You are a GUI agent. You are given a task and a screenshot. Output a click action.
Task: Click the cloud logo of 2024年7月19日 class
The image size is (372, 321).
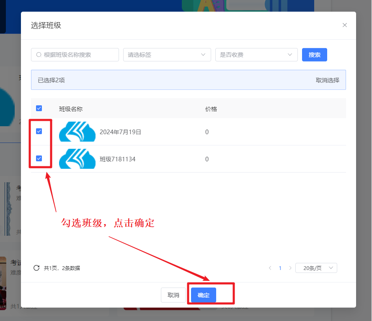77,132
